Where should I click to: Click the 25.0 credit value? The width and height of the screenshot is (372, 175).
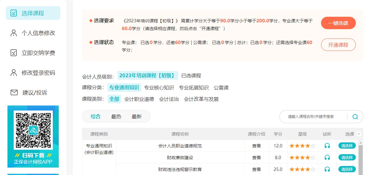point(278,169)
